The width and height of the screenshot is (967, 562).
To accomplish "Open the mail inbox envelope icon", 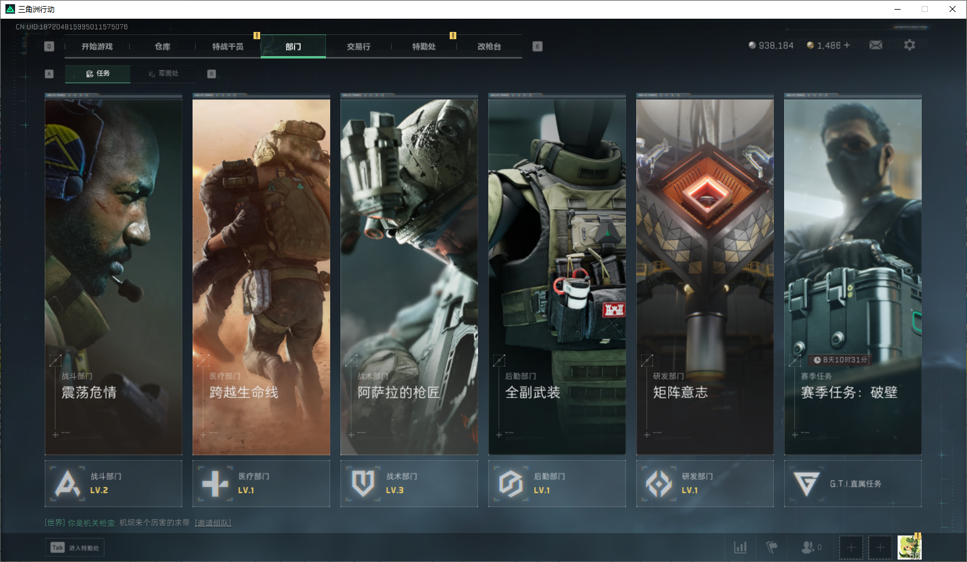I will pyautogui.click(x=876, y=45).
